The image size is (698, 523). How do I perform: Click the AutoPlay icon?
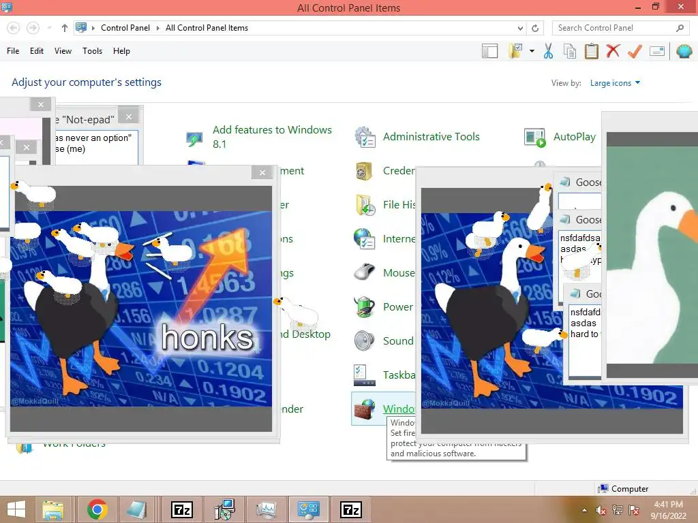pyautogui.click(x=534, y=138)
